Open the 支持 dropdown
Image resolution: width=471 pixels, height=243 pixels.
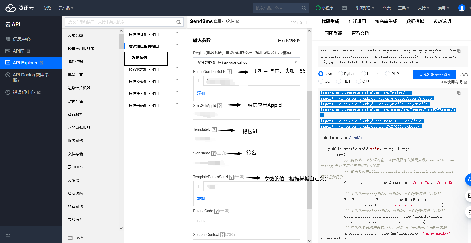click(424, 8)
